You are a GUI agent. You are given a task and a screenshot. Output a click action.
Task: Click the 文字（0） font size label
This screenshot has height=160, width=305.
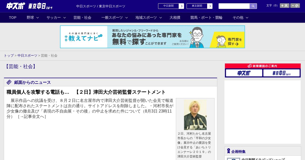tap(272, 6)
